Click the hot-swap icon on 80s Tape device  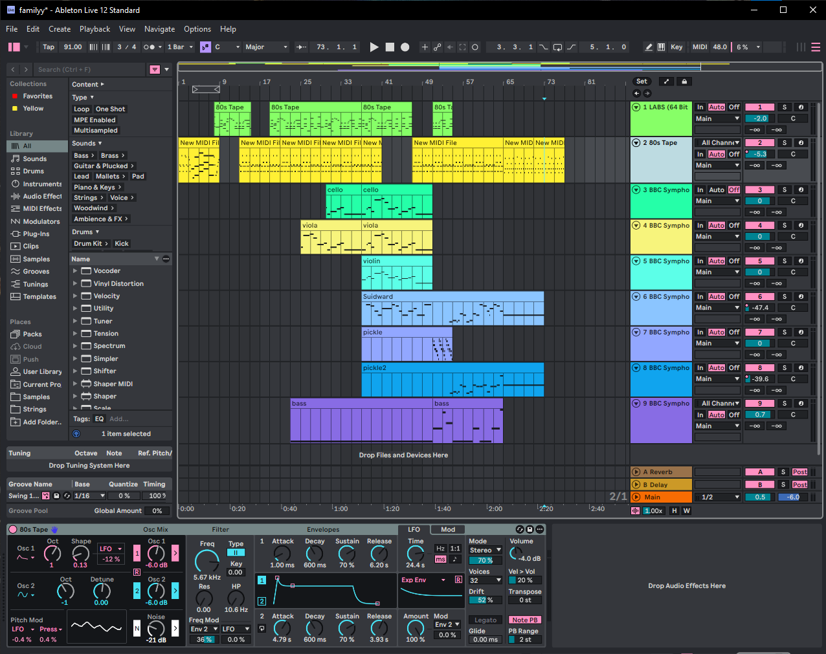click(x=520, y=529)
